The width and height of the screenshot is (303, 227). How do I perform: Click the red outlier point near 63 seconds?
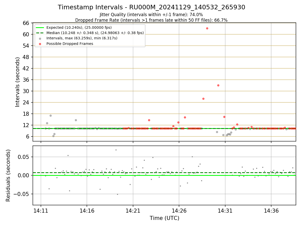pos(207,28)
